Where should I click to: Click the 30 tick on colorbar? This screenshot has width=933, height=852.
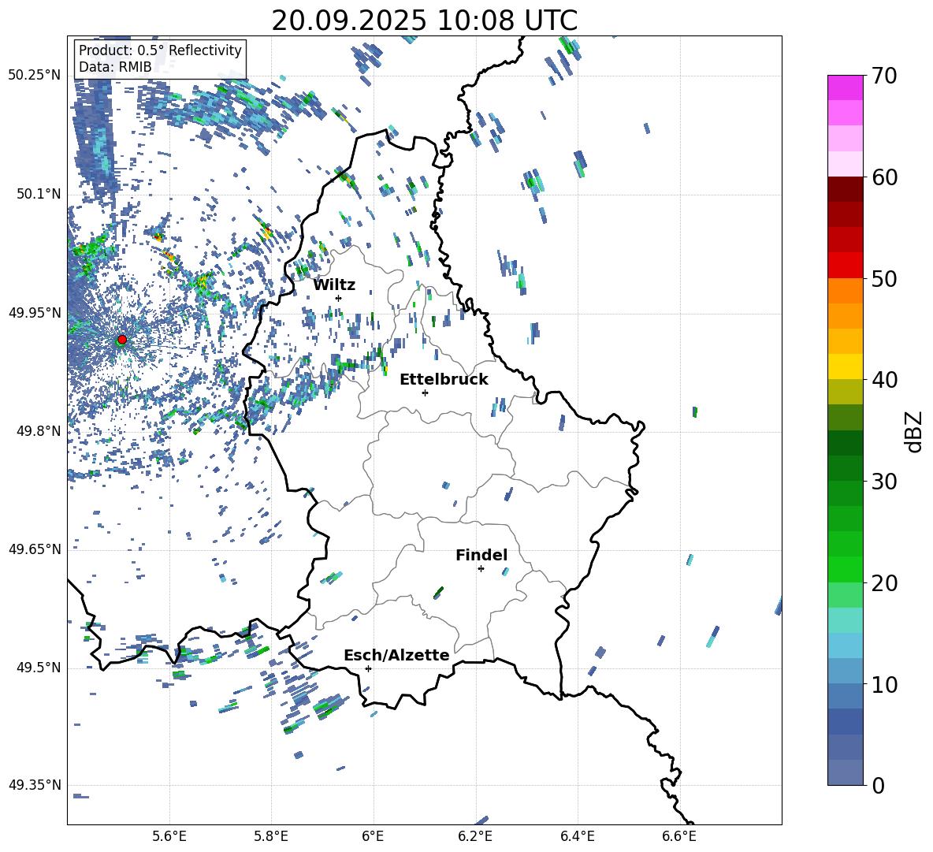[x=884, y=482]
